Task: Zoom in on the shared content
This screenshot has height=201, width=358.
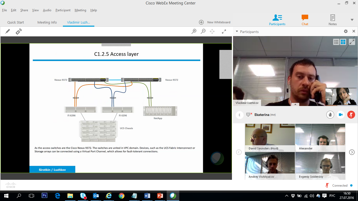Action: click(194, 31)
